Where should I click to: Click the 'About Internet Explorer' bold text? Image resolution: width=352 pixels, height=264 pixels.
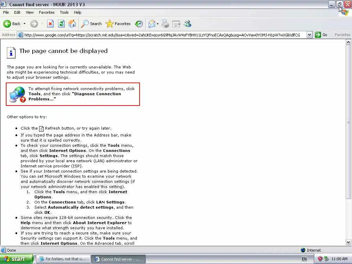[100, 223]
